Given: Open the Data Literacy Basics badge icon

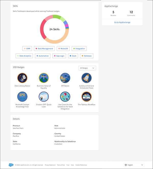Looking at the screenshot, I should tap(22, 78).
